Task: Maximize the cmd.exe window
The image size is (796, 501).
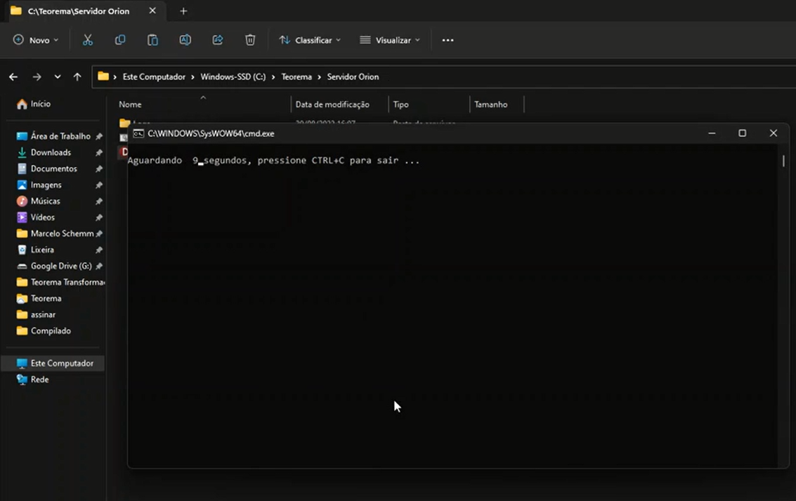Action: pos(742,133)
